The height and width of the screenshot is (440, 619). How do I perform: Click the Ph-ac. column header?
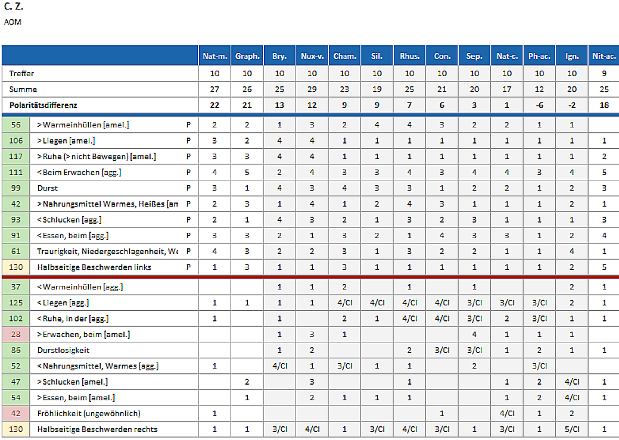click(x=539, y=57)
